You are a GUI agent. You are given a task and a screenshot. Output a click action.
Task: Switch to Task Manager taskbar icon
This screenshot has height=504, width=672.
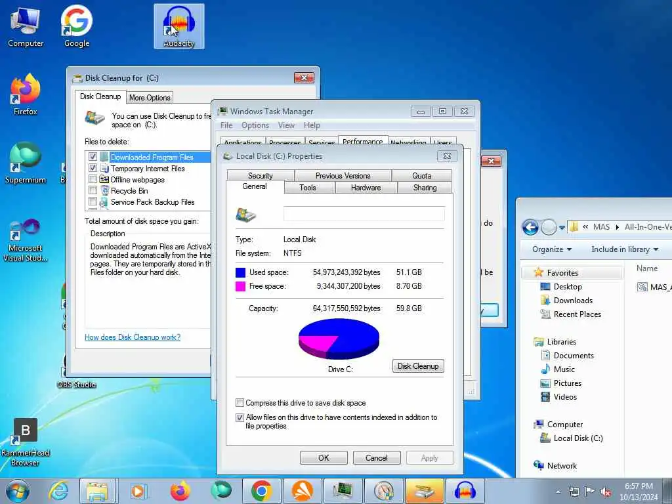[x=343, y=491]
